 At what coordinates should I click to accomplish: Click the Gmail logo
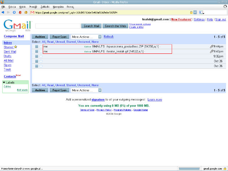(17, 26)
